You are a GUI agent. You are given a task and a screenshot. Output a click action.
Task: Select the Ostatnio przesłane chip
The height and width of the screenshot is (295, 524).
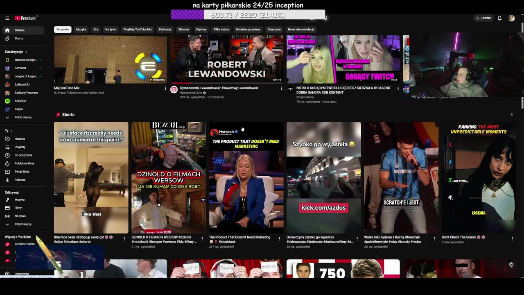(248, 29)
